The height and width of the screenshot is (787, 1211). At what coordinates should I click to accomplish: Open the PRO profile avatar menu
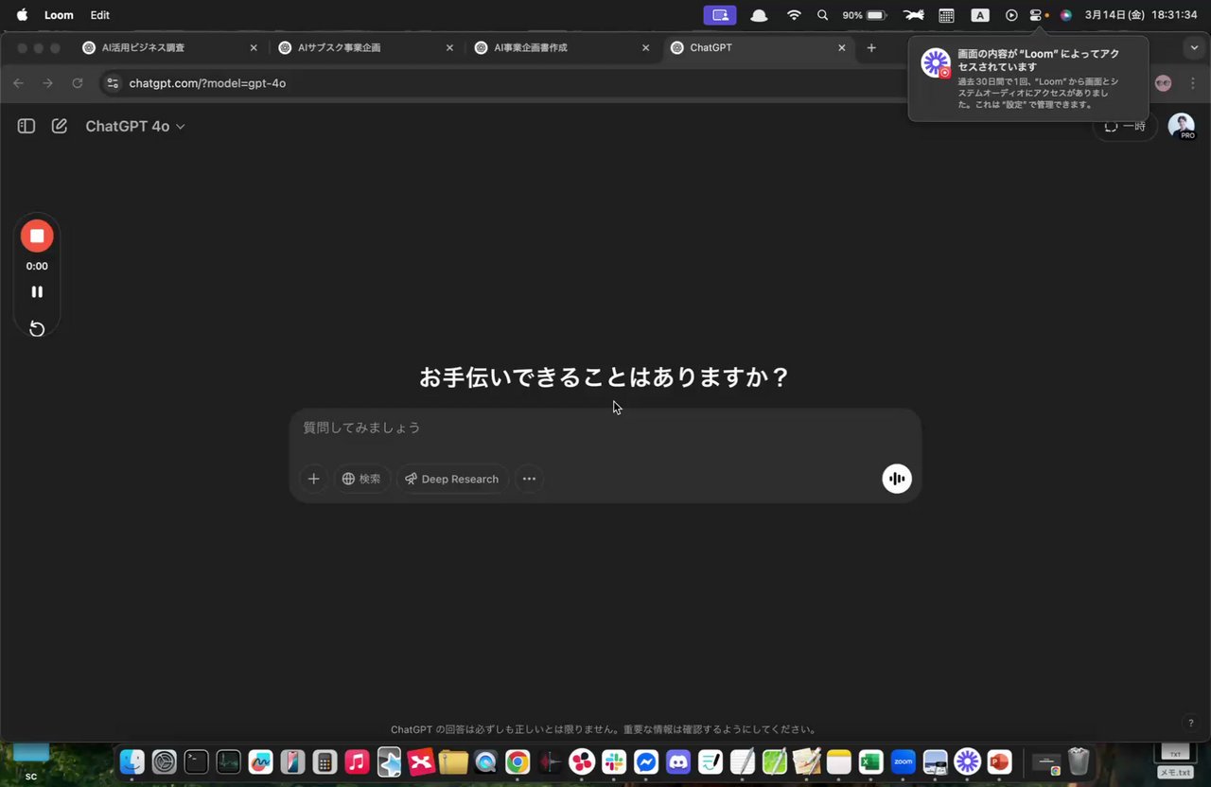[x=1181, y=127]
